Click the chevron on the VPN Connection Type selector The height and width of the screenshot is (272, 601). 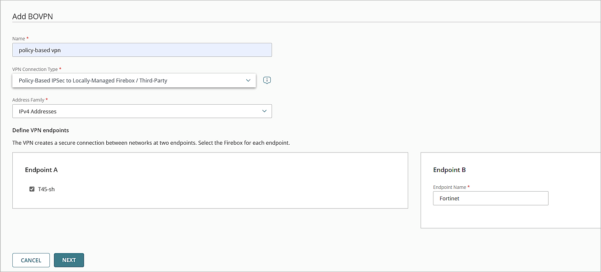tap(248, 80)
